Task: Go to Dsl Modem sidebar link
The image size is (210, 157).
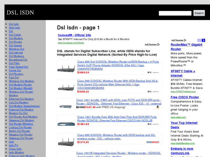Action: coord(16,38)
